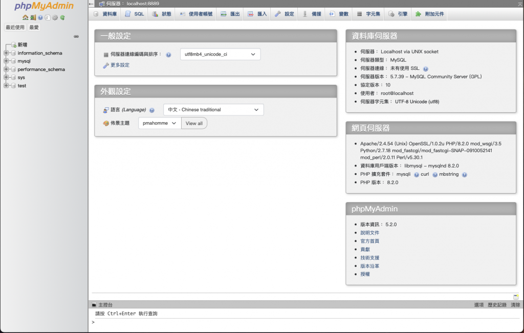The height and width of the screenshot is (333, 524).
Task: Expand the sys database tree node
Action: [x=6, y=78]
